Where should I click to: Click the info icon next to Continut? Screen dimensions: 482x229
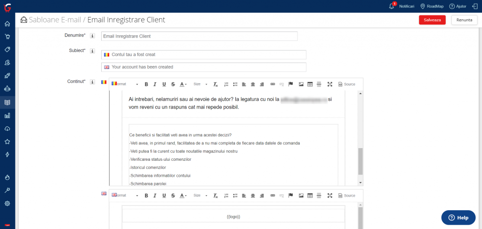click(x=92, y=82)
